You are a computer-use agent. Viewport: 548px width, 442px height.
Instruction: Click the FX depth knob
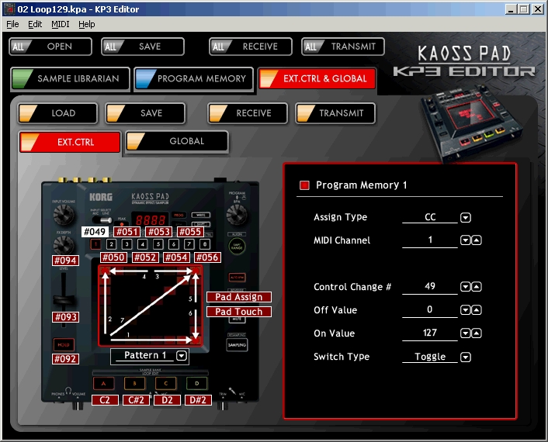pos(64,245)
